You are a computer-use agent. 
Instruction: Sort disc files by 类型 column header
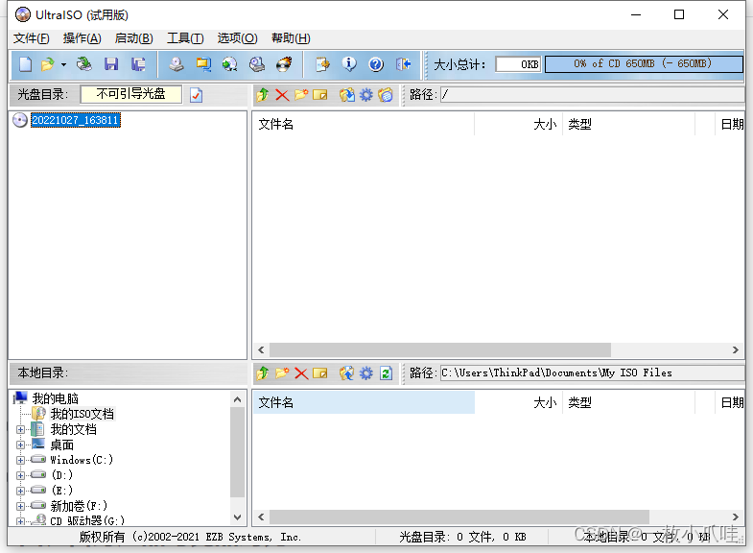click(628, 125)
